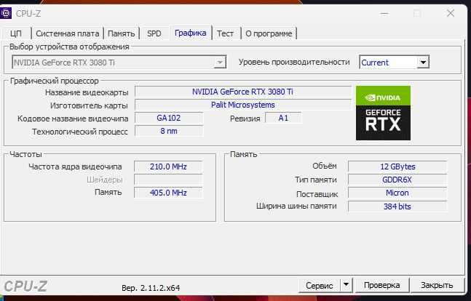This screenshot has height=301, width=471.
Task: Click the Ревизия label
Action: (245, 119)
